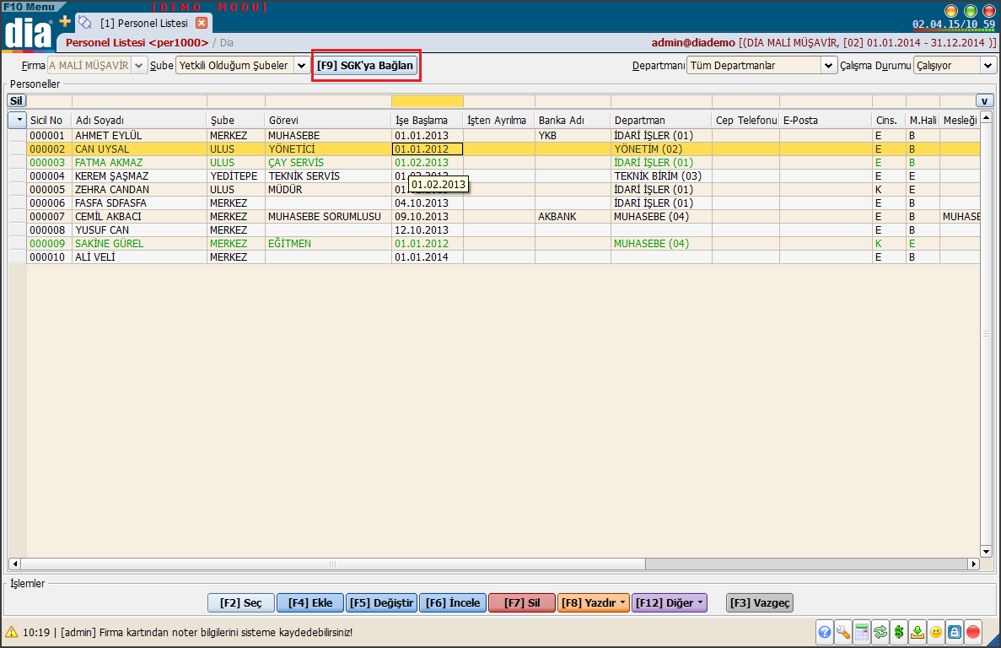The height and width of the screenshot is (648, 1001).
Task: Click horizontal scrollbar right arrow
Action: [974, 564]
